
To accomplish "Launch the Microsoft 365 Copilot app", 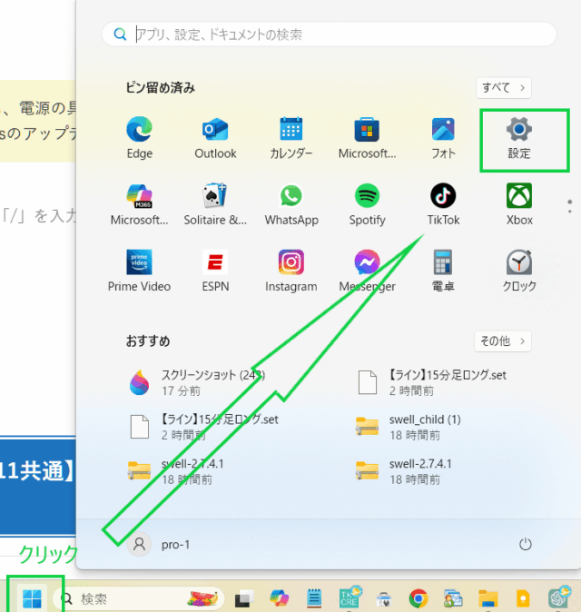I will click(139, 204).
